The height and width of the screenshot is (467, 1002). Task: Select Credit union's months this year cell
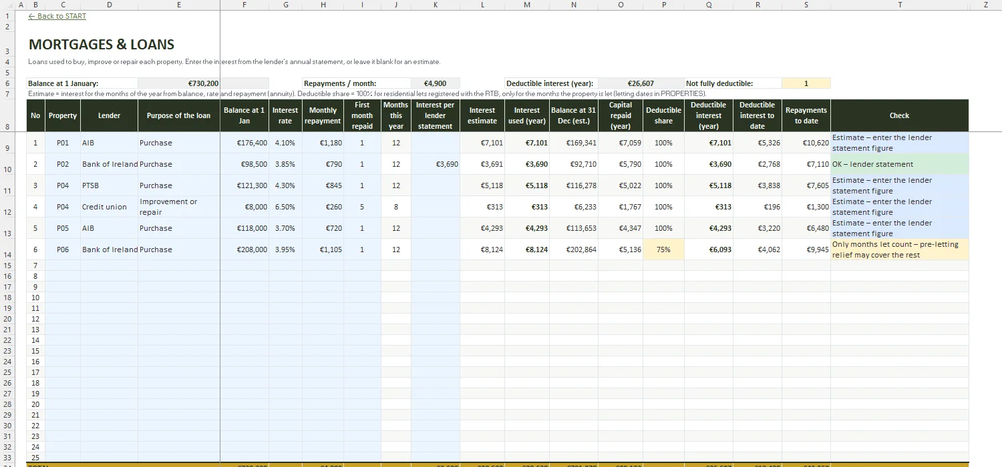pyautogui.click(x=395, y=207)
